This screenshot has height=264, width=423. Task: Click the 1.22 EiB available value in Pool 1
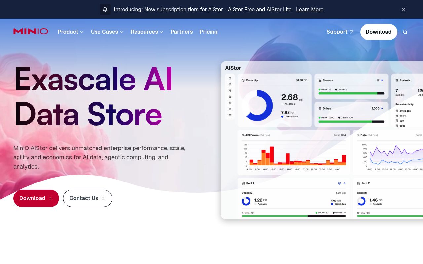[260, 200]
